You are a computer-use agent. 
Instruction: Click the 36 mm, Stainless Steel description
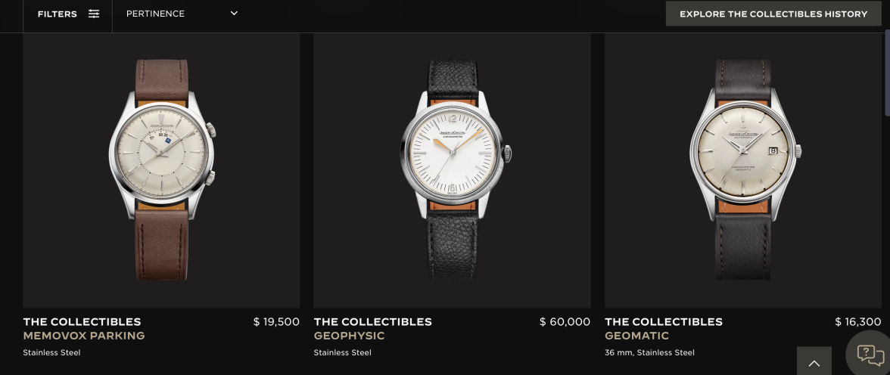point(649,352)
